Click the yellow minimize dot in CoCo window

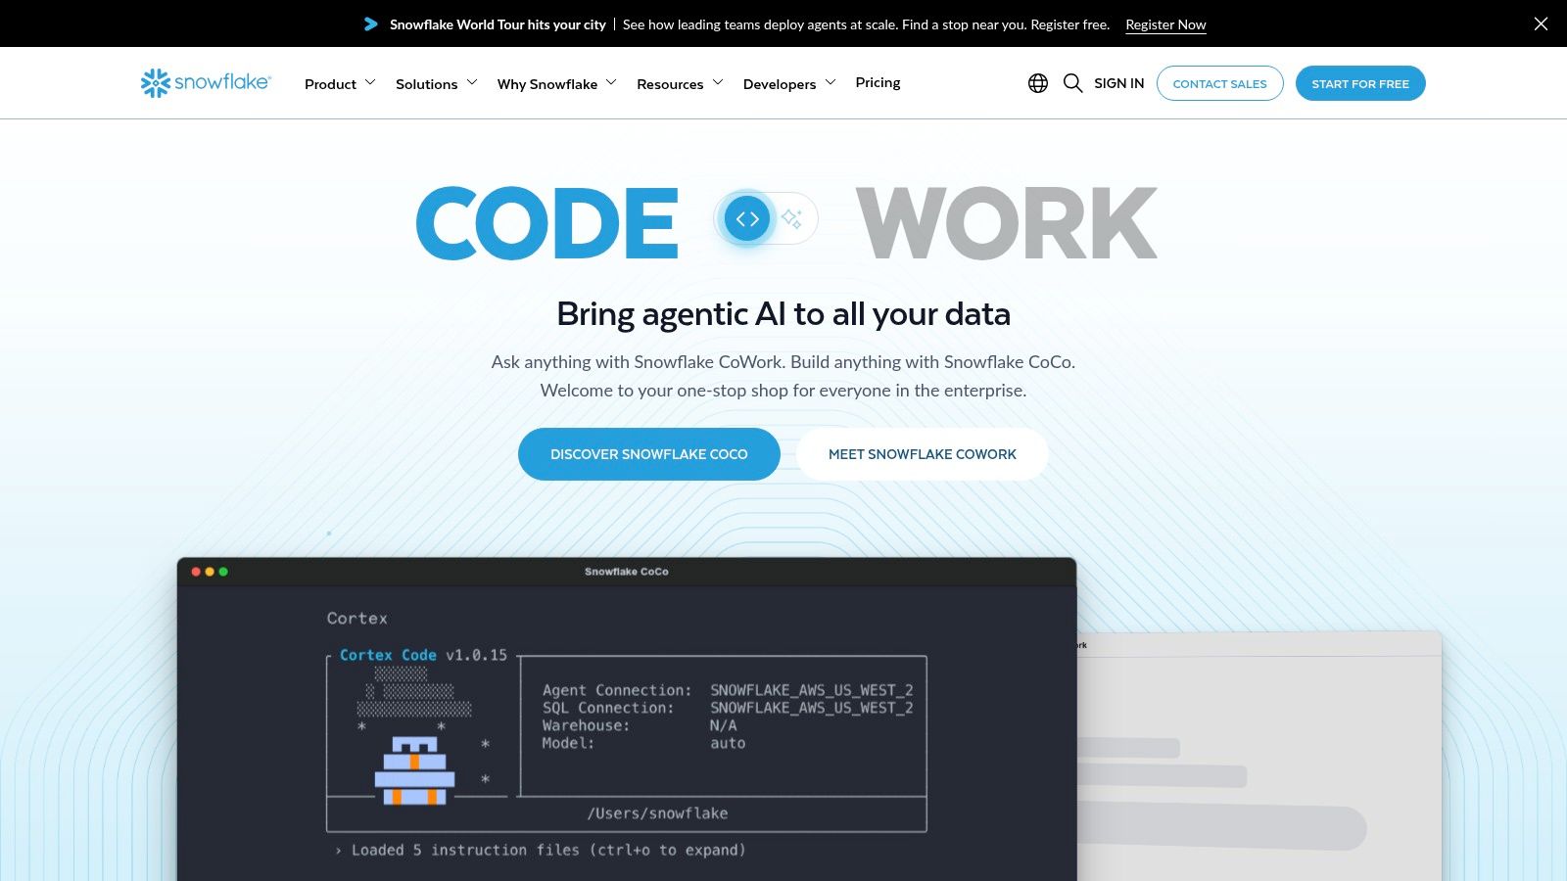pyautogui.click(x=210, y=572)
